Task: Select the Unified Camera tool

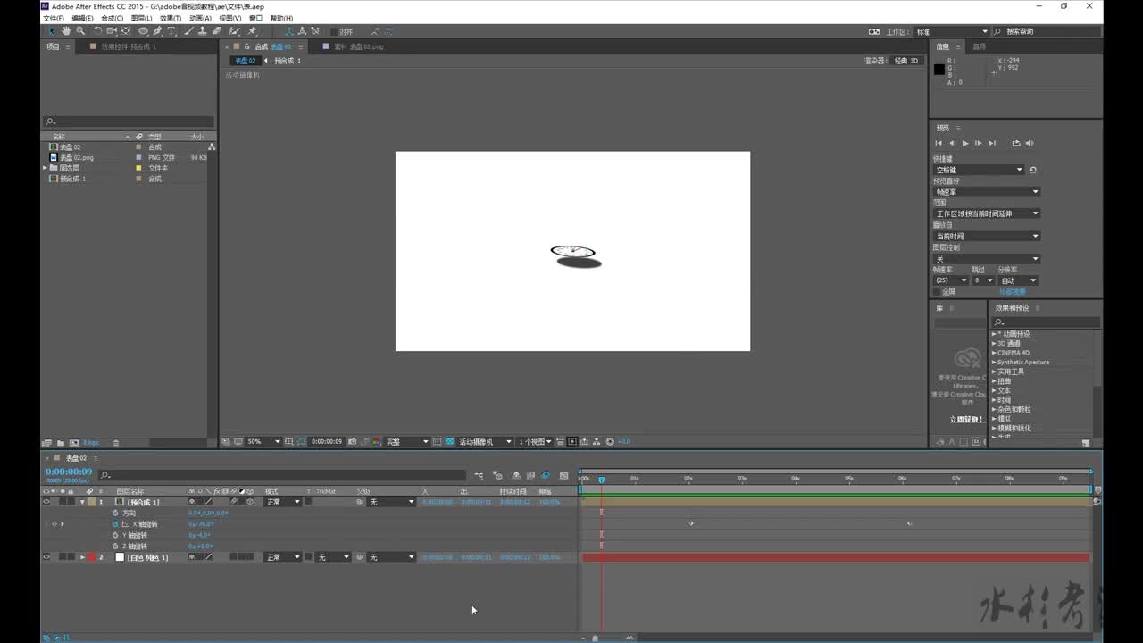Action: 113,31
